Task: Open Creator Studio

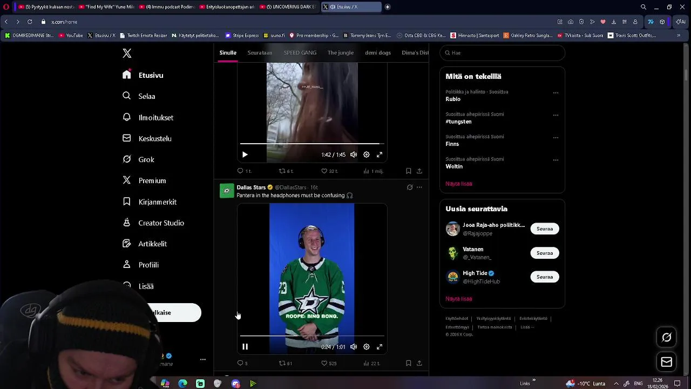Action: coord(154,223)
